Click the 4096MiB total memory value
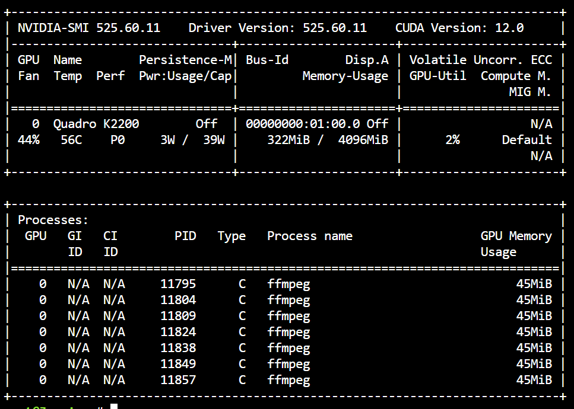Viewport: 574px width, 409px height. pos(363,140)
